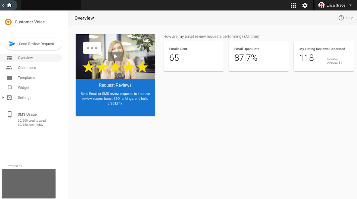Click the speech bubble in video thumbnail
This screenshot has height=199, width=357.
(x=93, y=49)
